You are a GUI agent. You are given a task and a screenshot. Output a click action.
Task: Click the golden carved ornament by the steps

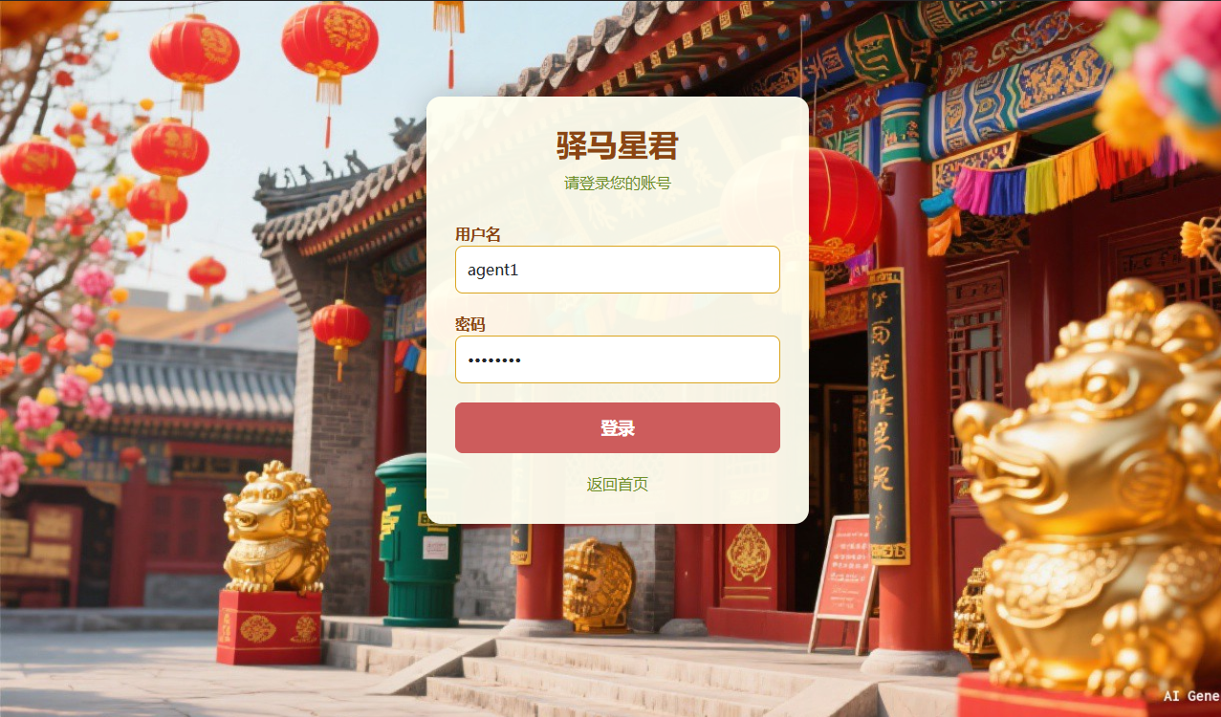coord(598,585)
